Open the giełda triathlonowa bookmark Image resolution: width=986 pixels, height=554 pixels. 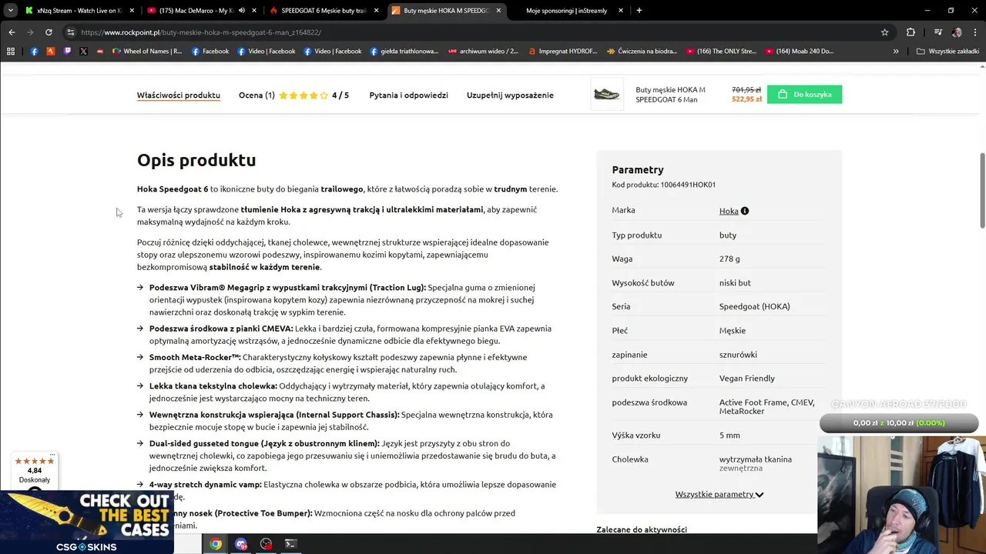[404, 52]
